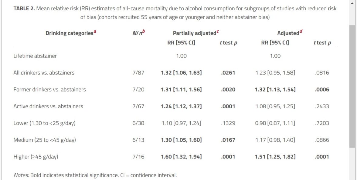Open footnote "a" beside Drinking categories
Screen dimensions: 357x180
95,31
